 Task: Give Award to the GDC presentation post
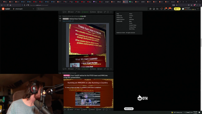tap(70, 110)
